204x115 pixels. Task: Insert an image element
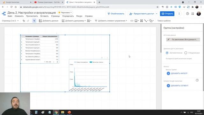(136, 21)
